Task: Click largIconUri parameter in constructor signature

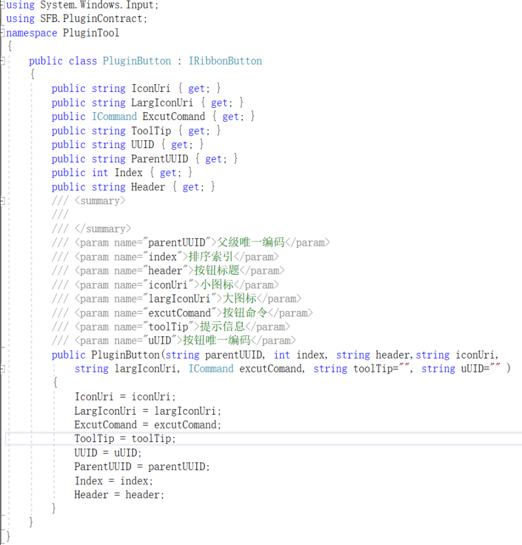Action: [x=145, y=369]
